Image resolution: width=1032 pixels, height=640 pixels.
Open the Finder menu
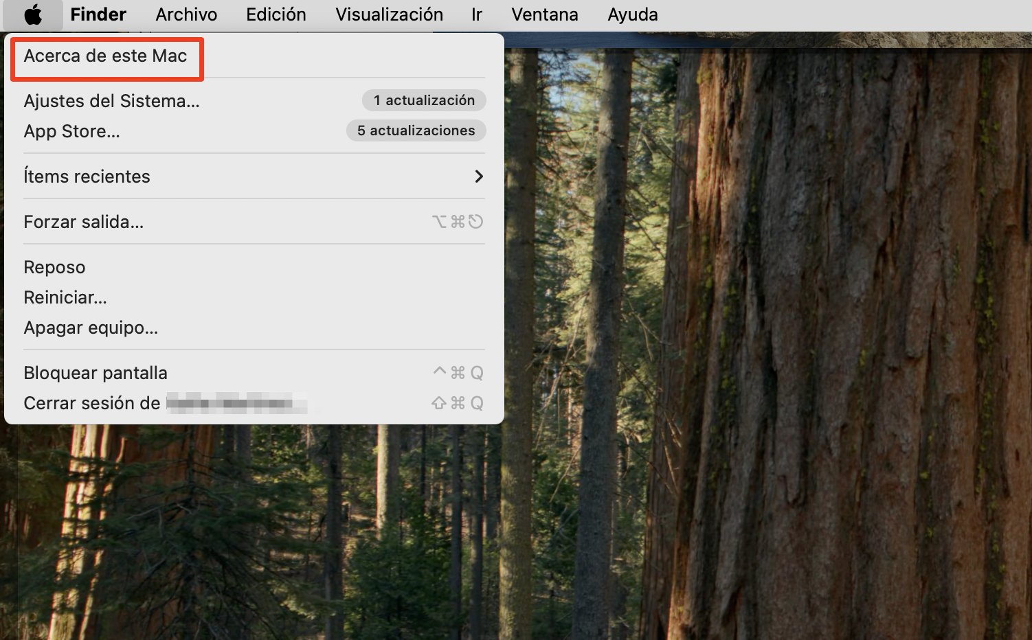(x=98, y=14)
